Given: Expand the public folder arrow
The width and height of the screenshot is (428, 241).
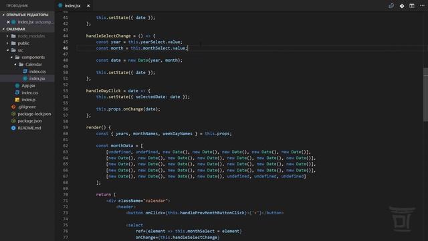Looking at the screenshot, I should point(7,43).
